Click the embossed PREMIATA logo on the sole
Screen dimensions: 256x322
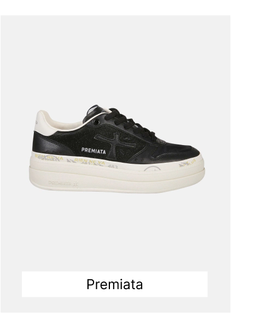point(63,183)
